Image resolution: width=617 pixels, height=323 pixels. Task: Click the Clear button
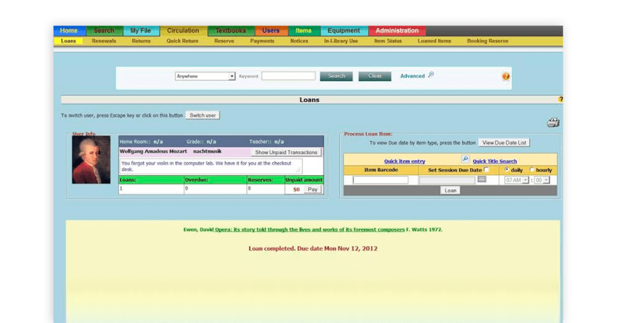point(375,77)
